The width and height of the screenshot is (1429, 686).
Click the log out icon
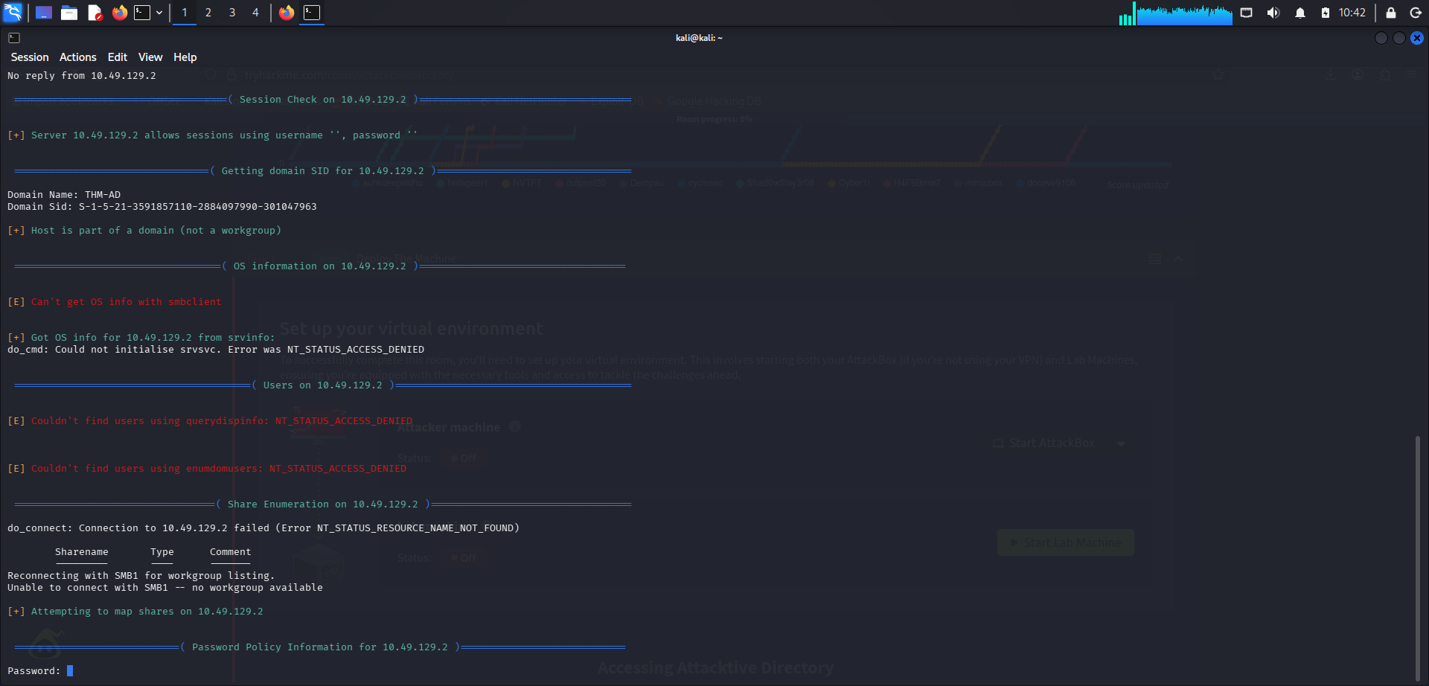click(1416, 13)
